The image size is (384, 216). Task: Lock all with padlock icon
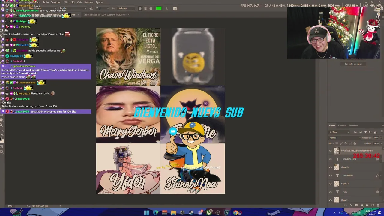355,143
